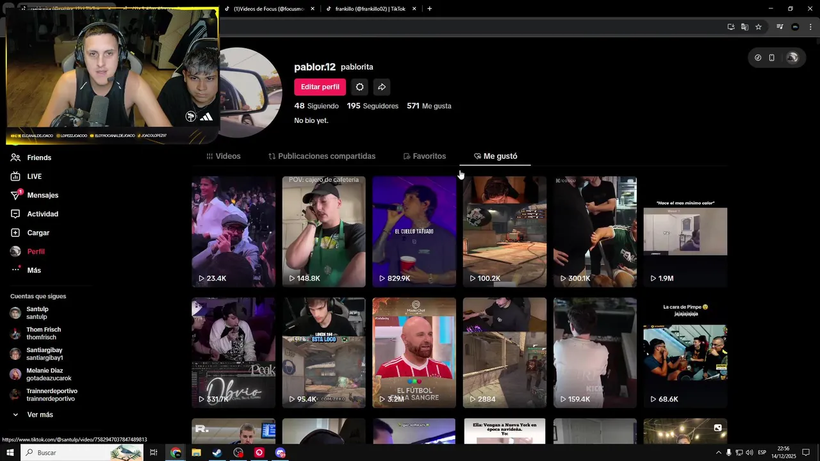Viewport: 820px width, 461px height.
Task: Open Santulp followed account
Action: (37, 313)
